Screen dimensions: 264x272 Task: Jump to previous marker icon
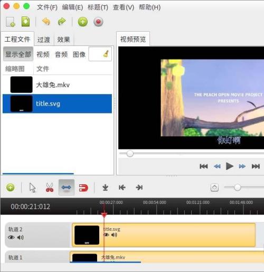[122, 187]
